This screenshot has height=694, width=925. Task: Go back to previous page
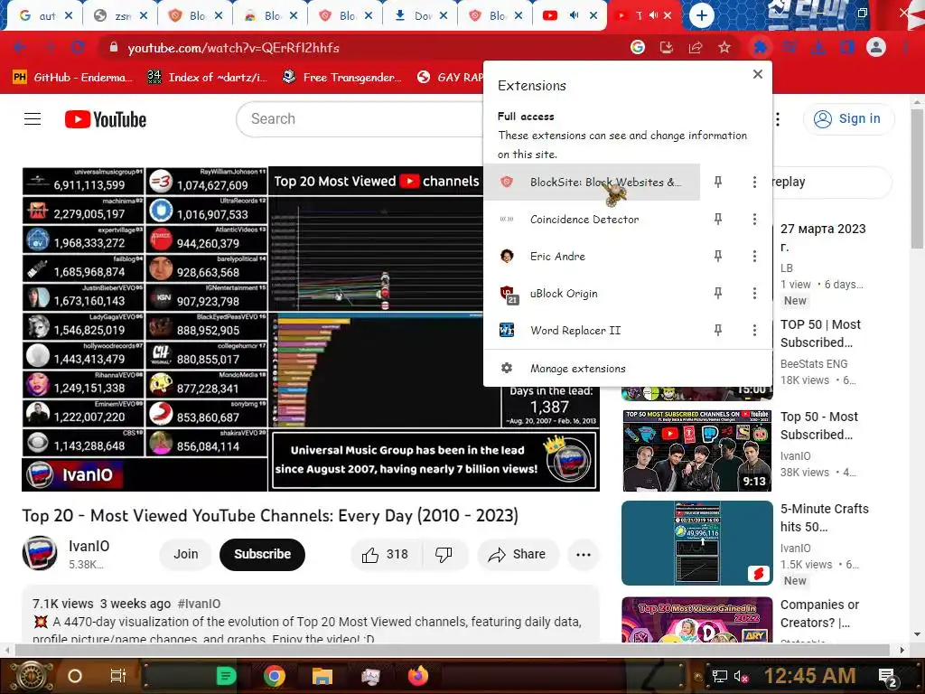(x=20, y=47)
